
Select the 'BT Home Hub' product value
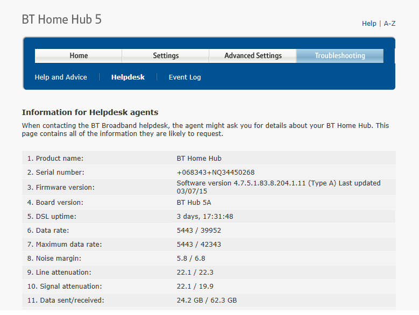[199, 158]
